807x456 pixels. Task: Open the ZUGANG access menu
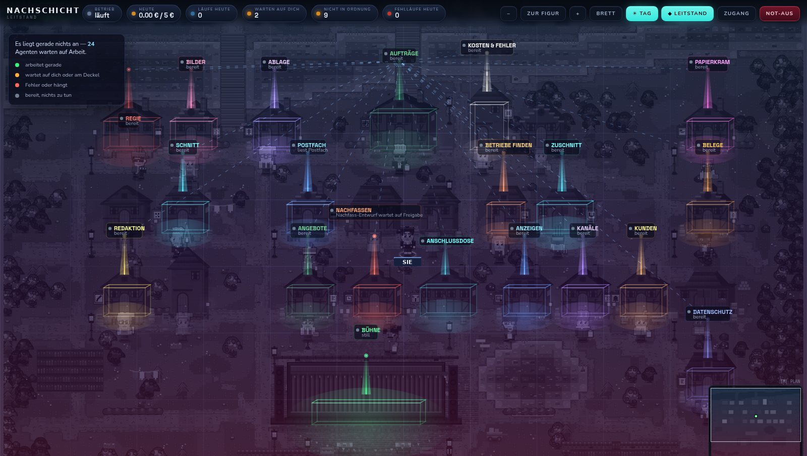click(x=736, y=14)
